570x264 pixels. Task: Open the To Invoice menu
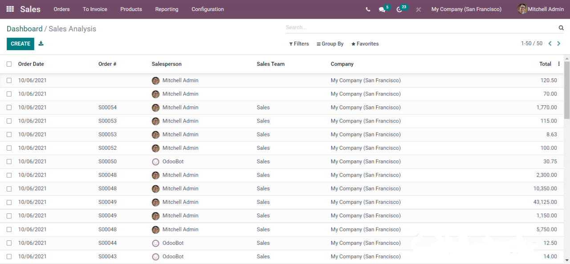click(95, 9)
